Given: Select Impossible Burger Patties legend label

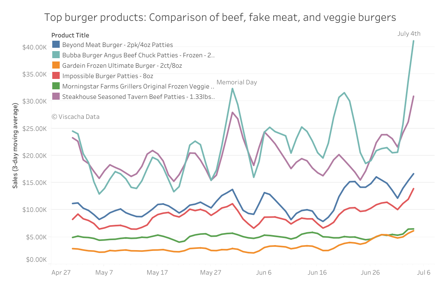Looking at the screenshot, I should (108, 76).
